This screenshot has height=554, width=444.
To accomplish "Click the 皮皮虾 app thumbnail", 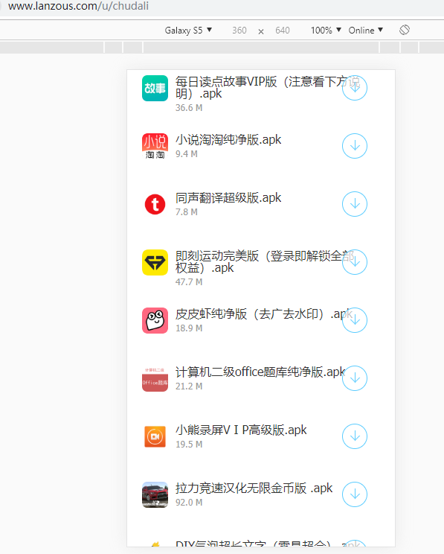I will [155, 320].
